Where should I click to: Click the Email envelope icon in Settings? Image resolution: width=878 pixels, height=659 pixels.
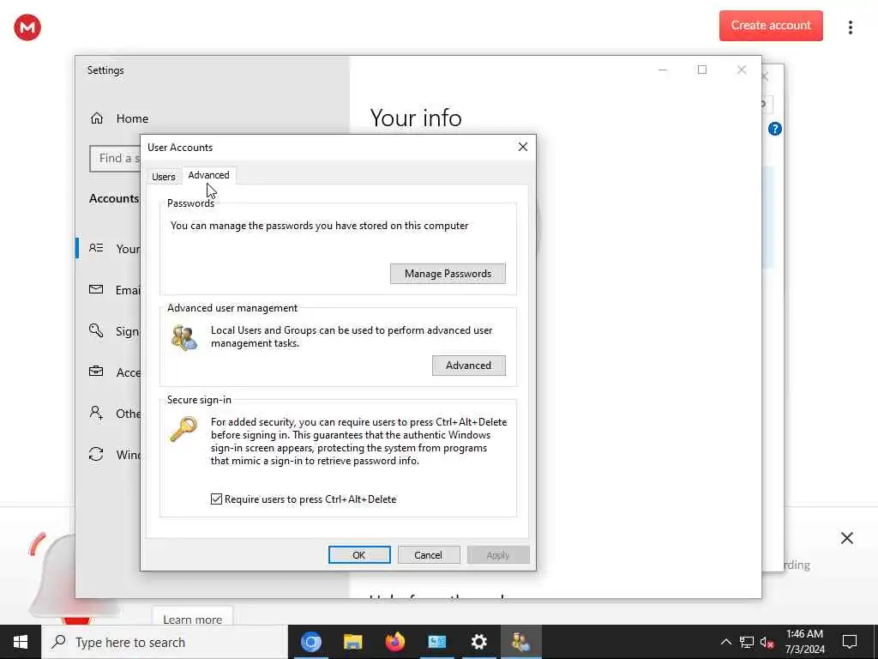96,289
